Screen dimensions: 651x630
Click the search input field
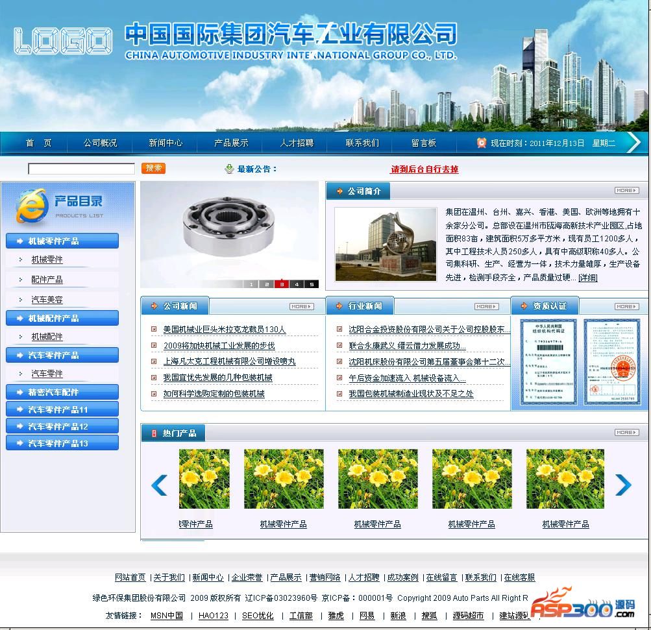click(x=81, y=169)
